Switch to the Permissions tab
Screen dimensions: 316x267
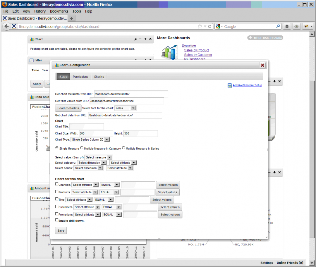[80, 76]
